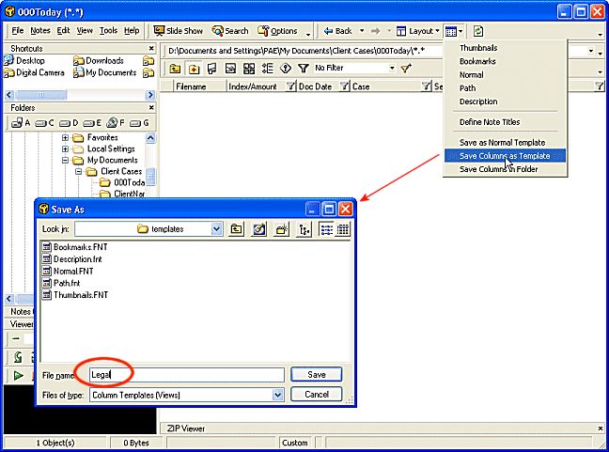
Task: Choose Save Columns as Template menu item
Action: [505, 156]
